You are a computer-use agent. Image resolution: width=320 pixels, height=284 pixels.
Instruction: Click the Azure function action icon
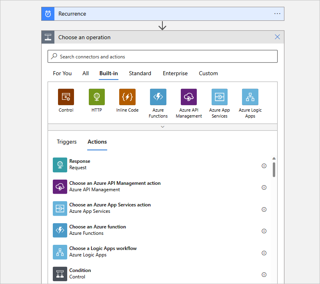(60, 230)
